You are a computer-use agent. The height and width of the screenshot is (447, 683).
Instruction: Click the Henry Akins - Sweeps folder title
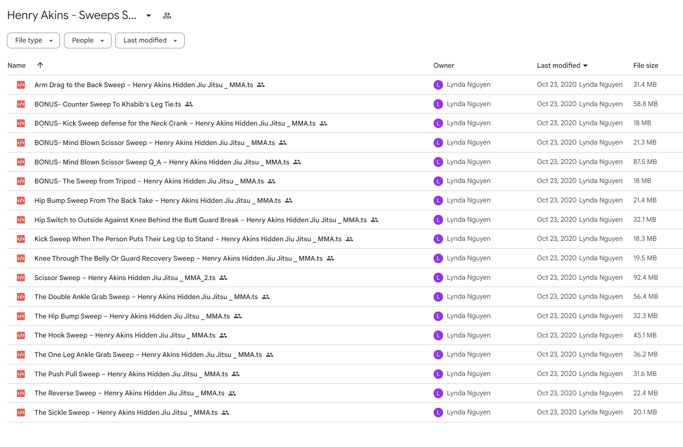[x=72, y=15]
